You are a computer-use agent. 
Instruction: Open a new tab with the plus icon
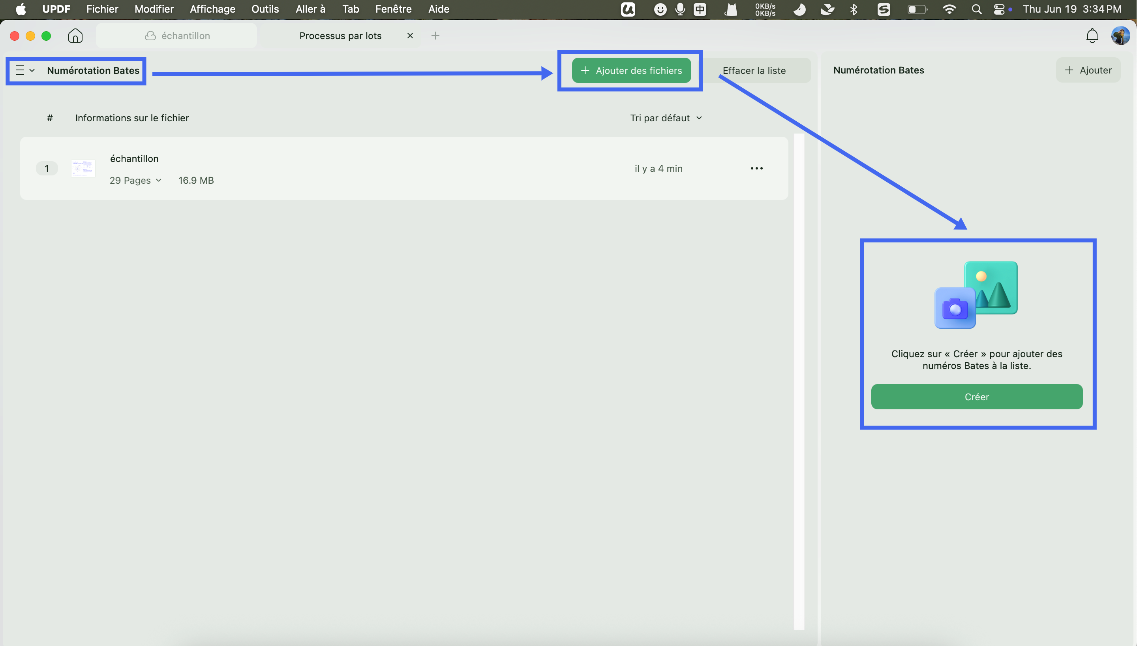click(435, 36)
